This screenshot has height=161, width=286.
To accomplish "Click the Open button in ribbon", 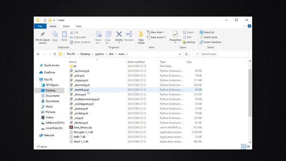I will 189,32.
